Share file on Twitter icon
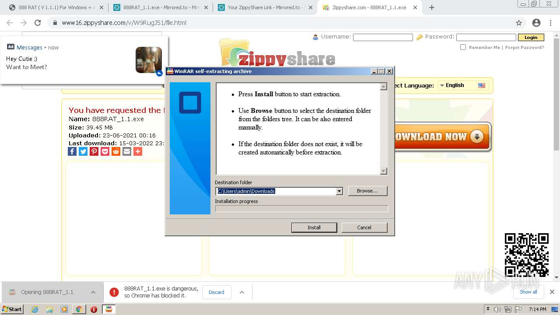Image resolution: width=560 pixels, height=315 pixels. pos(83,151)
